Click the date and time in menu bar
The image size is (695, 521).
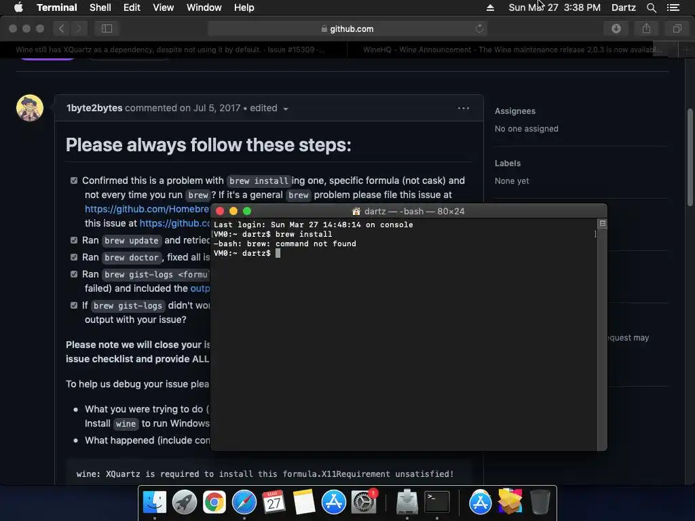tap(554, 7)
